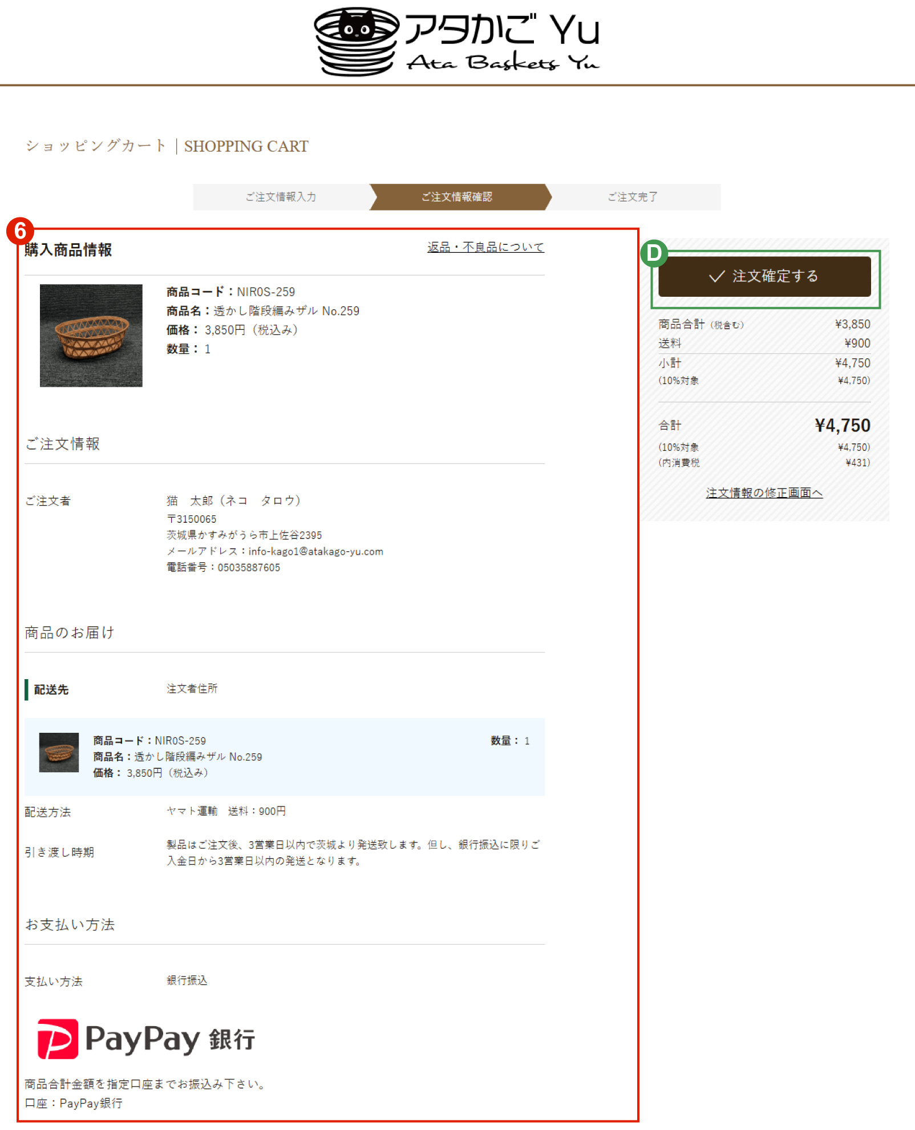Click the PayPay red P icon

pyautogui.click(x=56, y=1040)
